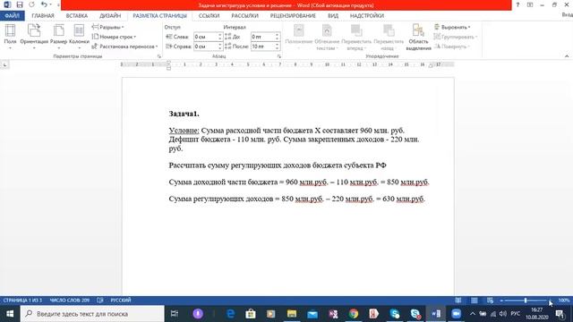Viewport: 573px width, 322px height.
Task: Click the РУССКИЙ language indicator
Action: 121,301
